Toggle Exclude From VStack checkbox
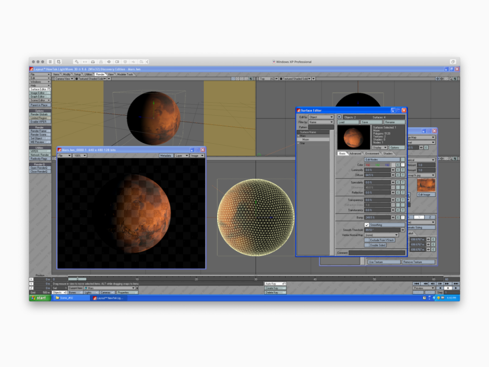This screenshot has height=367, width=489. pos(367,240)
